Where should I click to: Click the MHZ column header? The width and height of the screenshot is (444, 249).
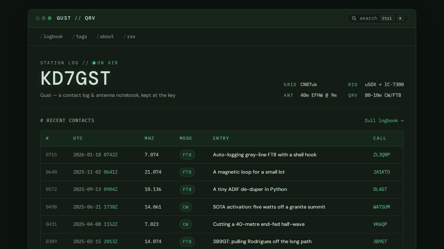click(x=150, y=138)
